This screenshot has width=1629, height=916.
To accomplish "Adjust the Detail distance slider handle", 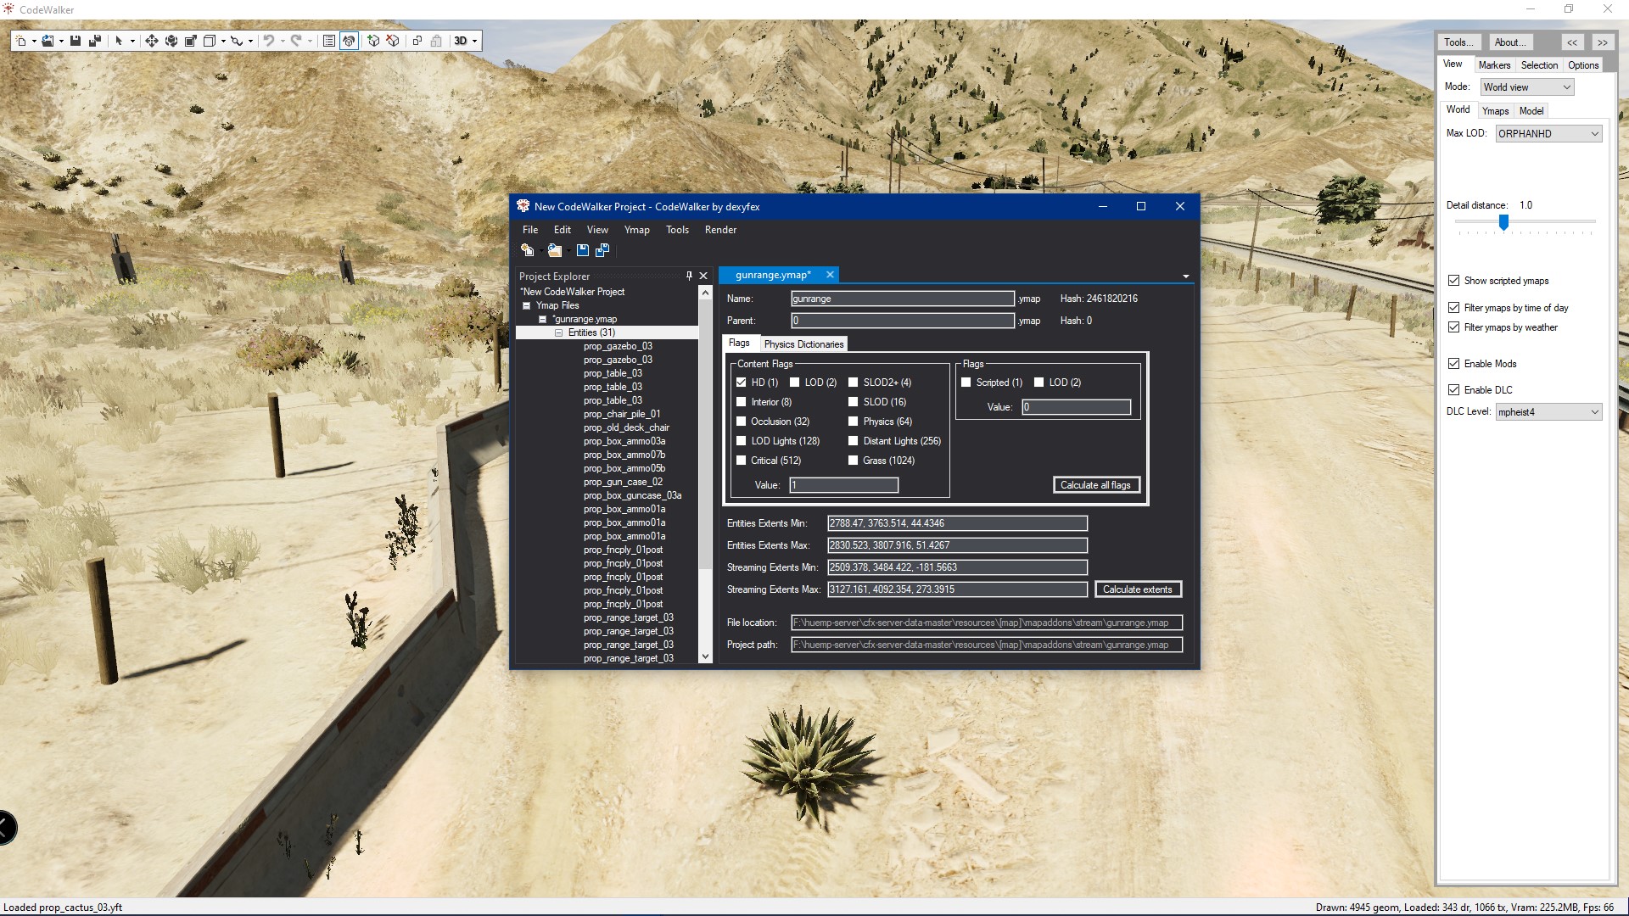I will click(x=1503, y=222).
